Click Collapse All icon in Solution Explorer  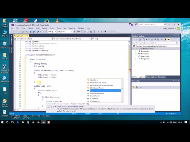pos(155,39)
